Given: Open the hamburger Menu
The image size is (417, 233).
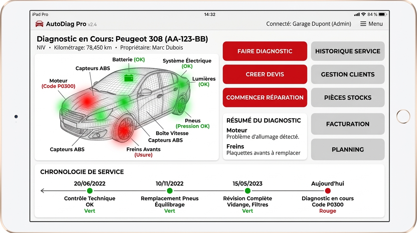Looking at the screenshot, I should (x=371, y=24).
